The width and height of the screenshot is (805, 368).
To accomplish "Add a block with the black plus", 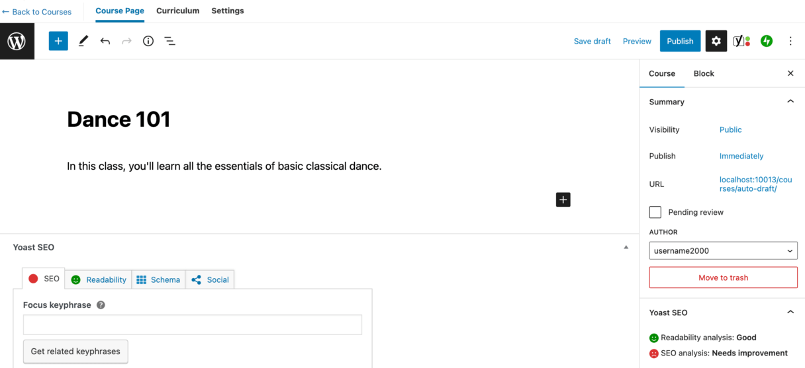I will 563,200.
